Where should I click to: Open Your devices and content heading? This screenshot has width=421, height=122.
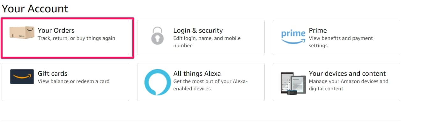pos(347,74)
